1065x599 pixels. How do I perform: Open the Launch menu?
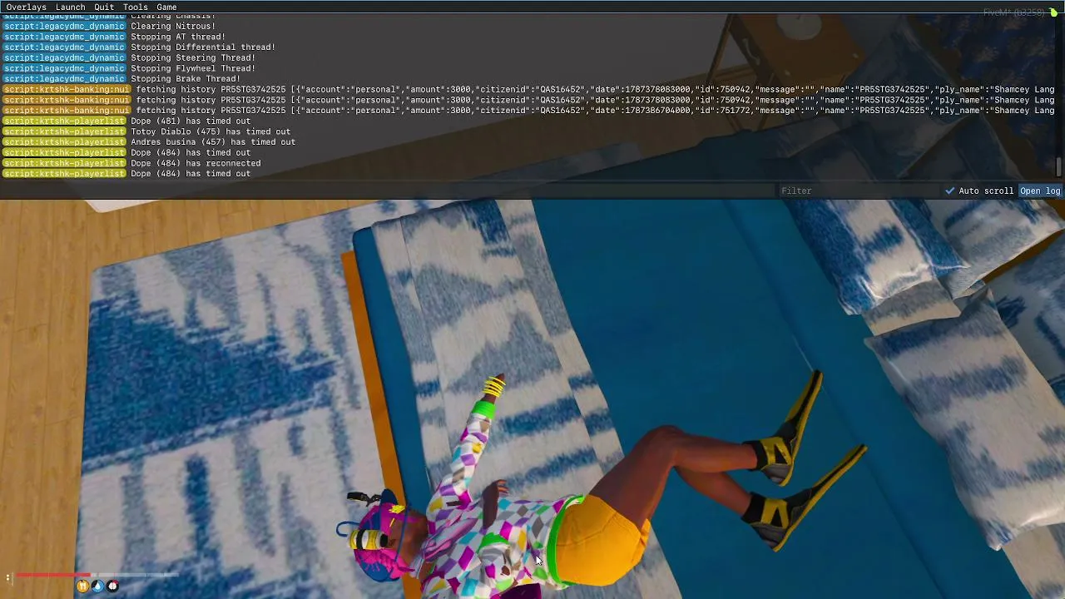click(x=70, y=7)
